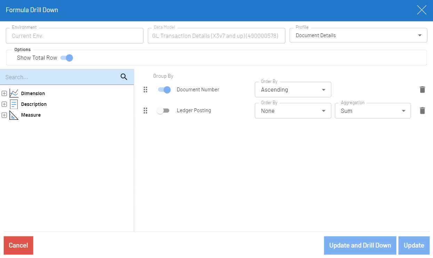Expand the Dimension tree node

coord(4,93)
